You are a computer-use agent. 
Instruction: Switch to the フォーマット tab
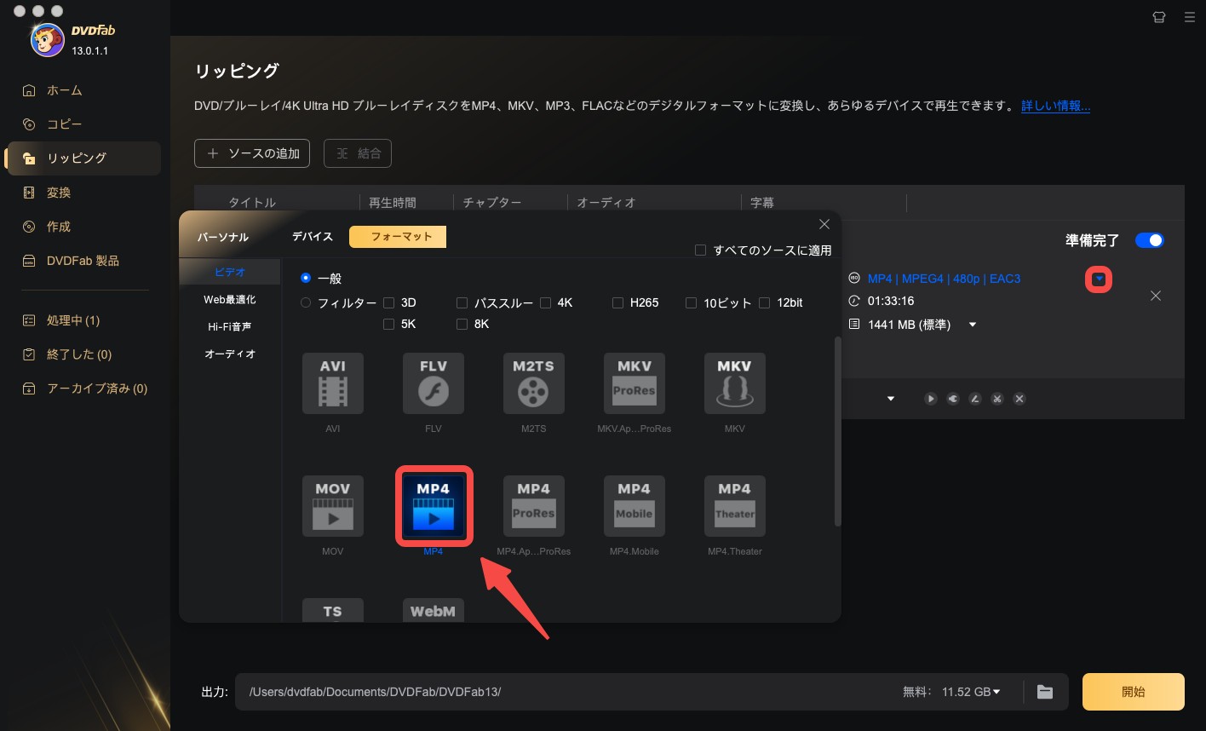click(x=398, y=237)
